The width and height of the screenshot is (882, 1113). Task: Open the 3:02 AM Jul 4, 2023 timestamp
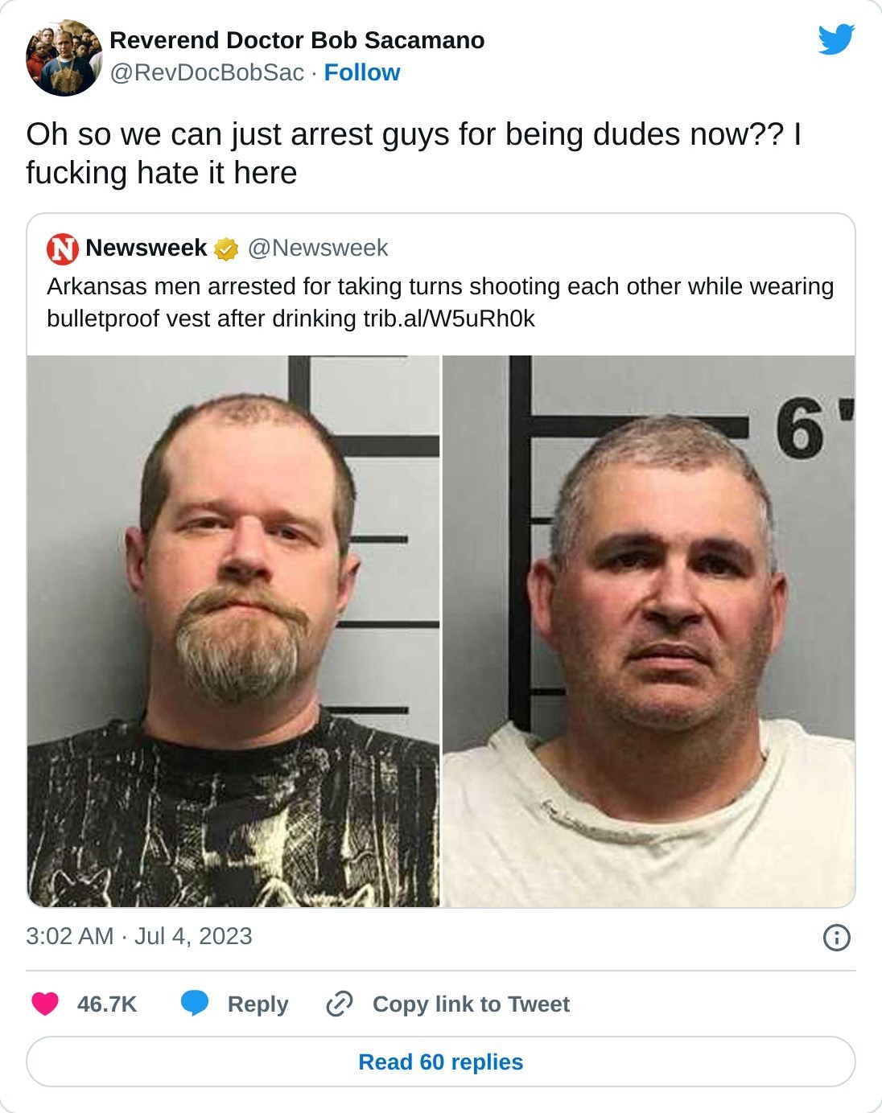[139, 936]
